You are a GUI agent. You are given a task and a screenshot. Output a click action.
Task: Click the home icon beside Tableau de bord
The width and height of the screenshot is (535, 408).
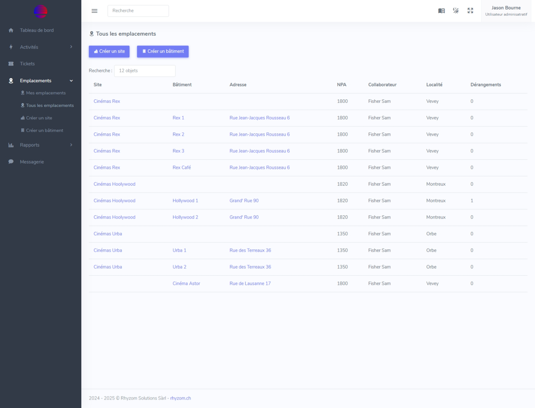pos(11,30)
